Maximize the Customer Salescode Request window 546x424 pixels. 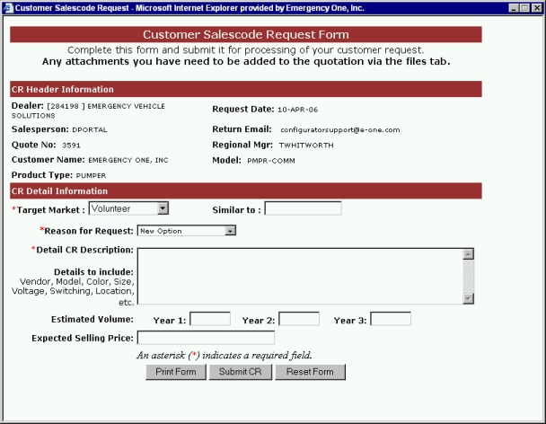click(x=524, y=8)
